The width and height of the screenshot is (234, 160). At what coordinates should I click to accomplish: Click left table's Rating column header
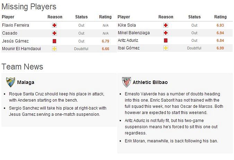click(105, 17)
